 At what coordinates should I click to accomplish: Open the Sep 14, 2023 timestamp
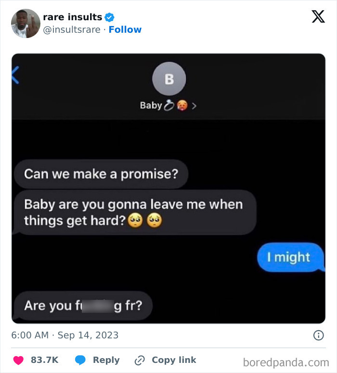coord(88,335)
